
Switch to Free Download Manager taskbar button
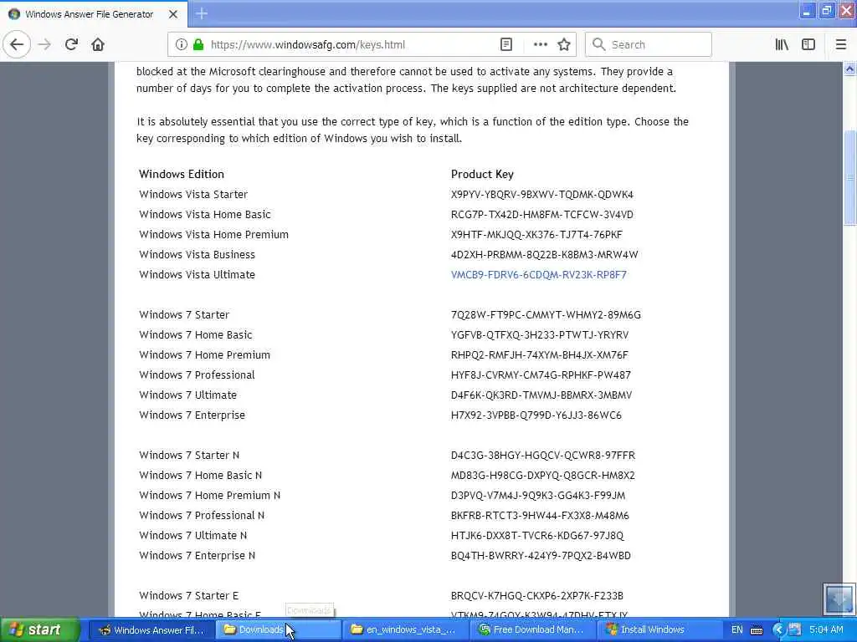[x=532, y=629]
